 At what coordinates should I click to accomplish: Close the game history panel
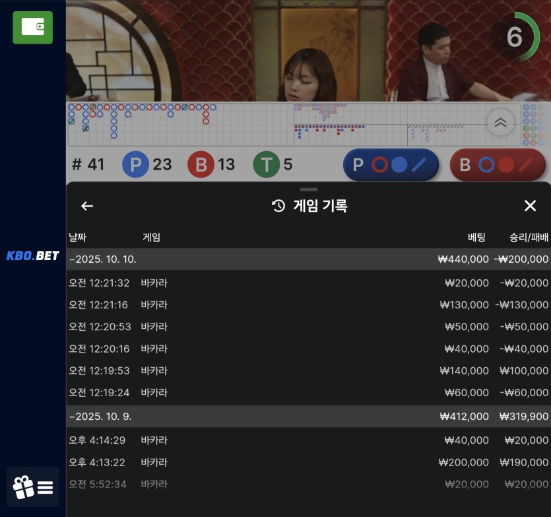530,206
